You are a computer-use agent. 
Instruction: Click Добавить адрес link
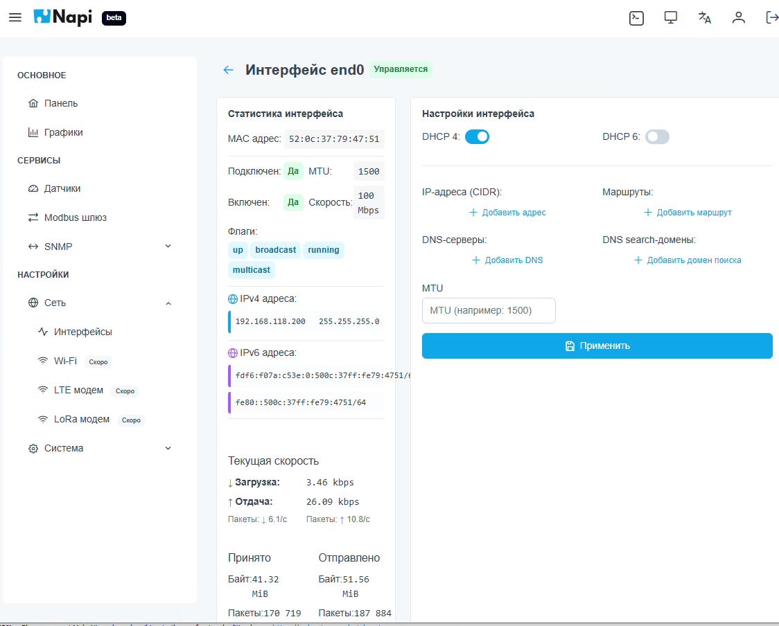click(507, 213)
